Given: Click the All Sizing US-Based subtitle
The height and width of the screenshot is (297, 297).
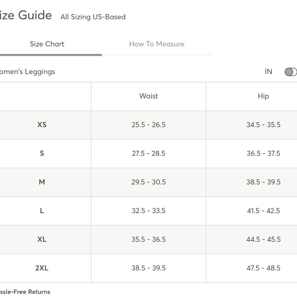Looking at the screenshot, I should pyautogui.click(x=93, y=17).
